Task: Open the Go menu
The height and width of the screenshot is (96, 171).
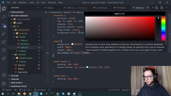Action: pyautogui.click(x=38, y=2)
